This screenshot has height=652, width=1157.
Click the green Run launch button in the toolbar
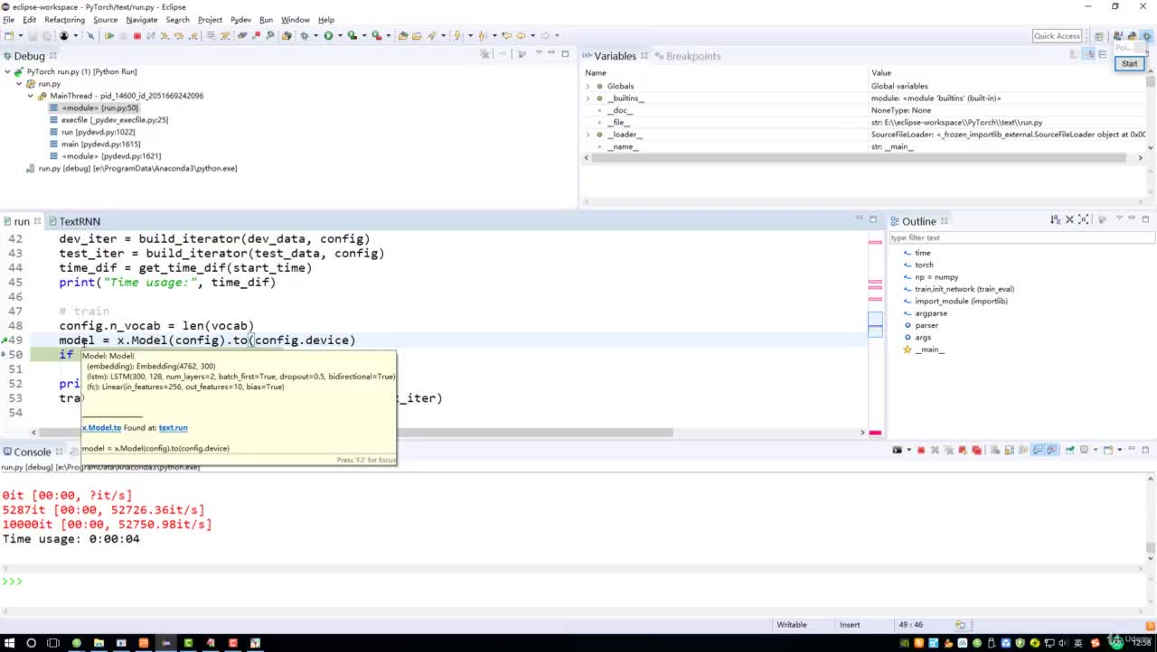coord(328,35)
